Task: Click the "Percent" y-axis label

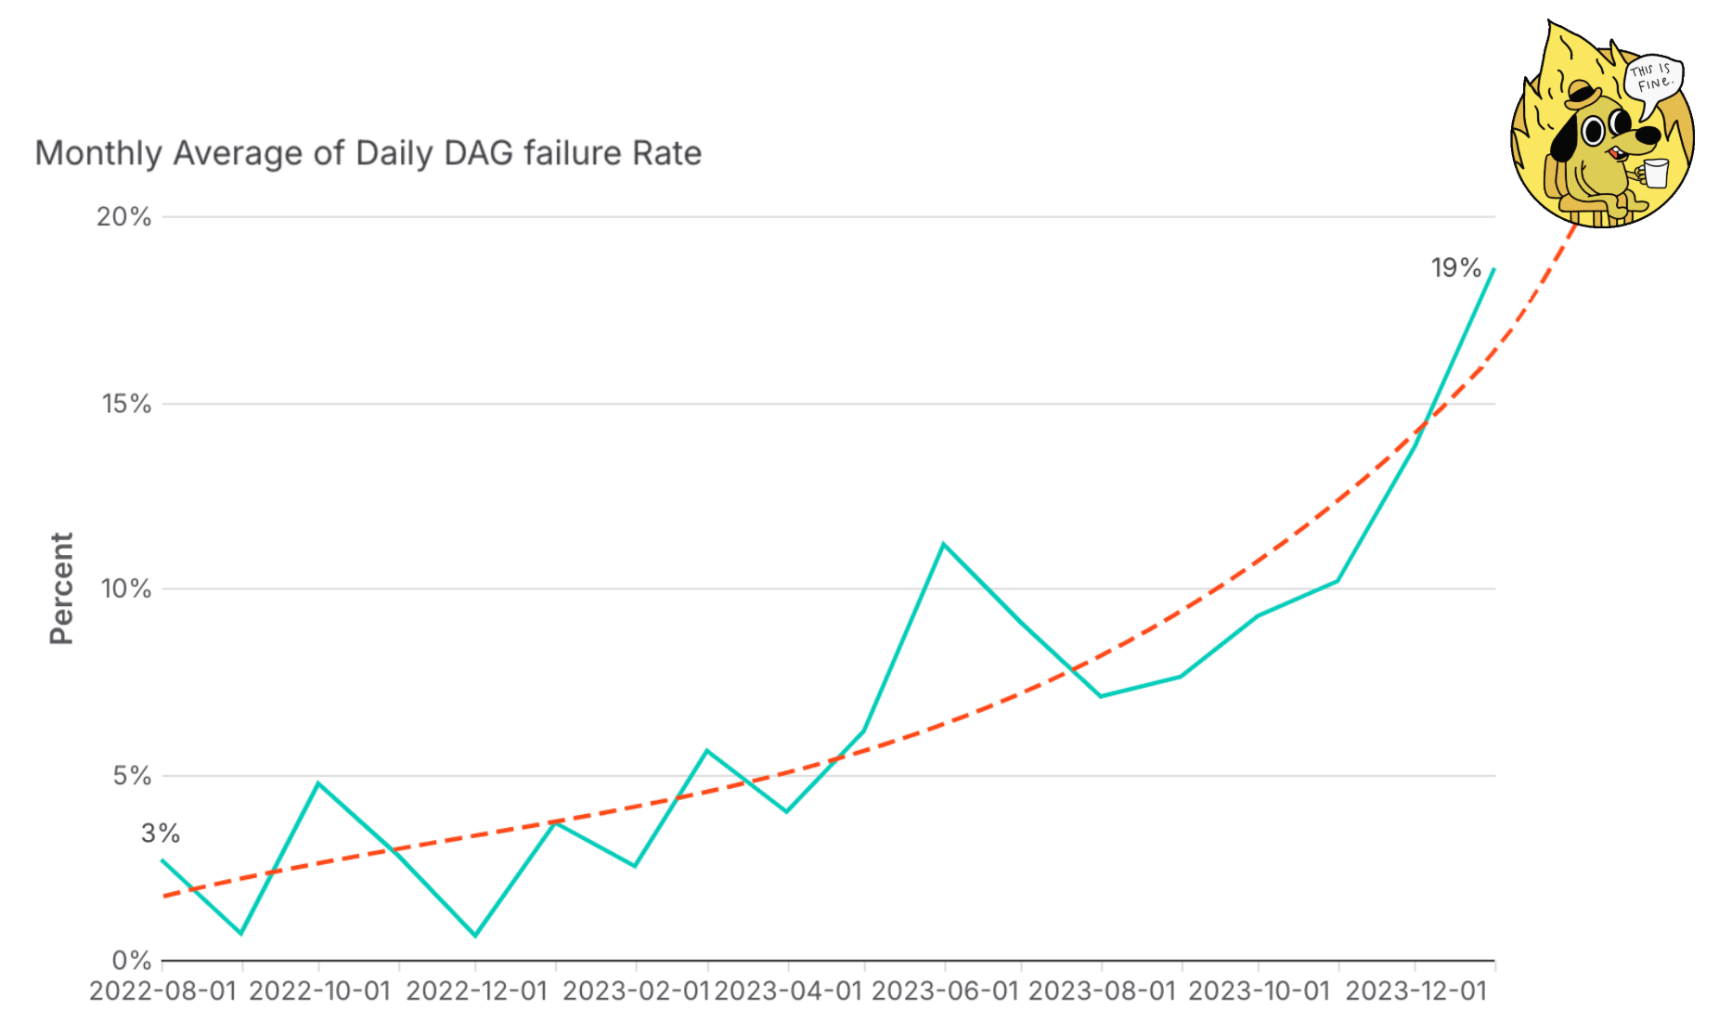Action: 61,588
